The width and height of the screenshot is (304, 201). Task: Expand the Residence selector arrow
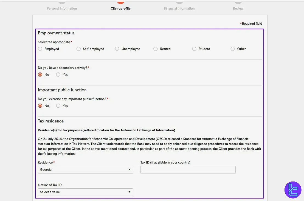tap(129, 169)
